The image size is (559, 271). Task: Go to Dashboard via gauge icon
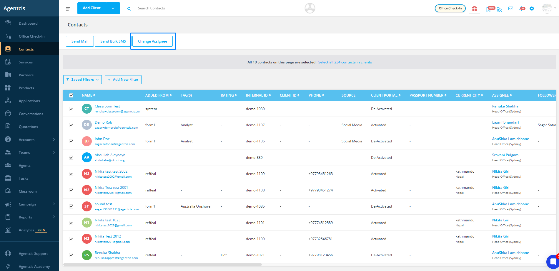coord(8,23)
